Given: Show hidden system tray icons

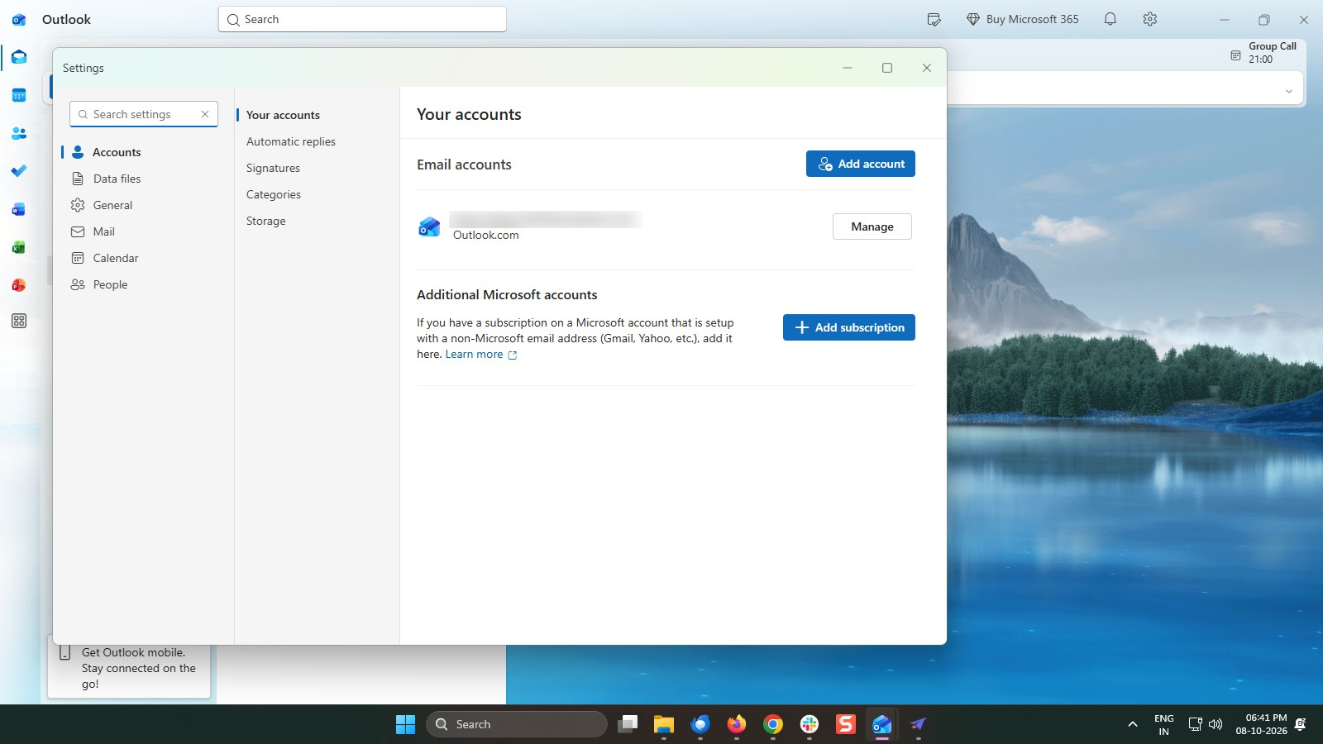Looking at the screenshot, I should (x=1133, y=724).
